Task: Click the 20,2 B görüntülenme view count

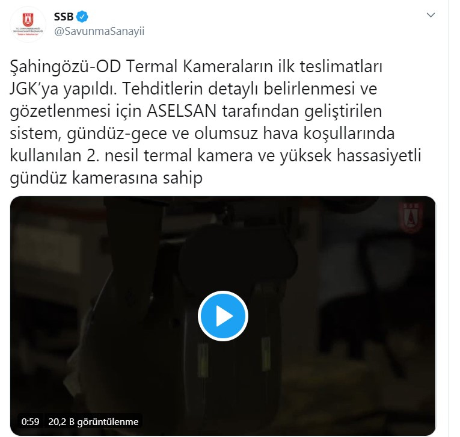Action: (x=93, y=422)
